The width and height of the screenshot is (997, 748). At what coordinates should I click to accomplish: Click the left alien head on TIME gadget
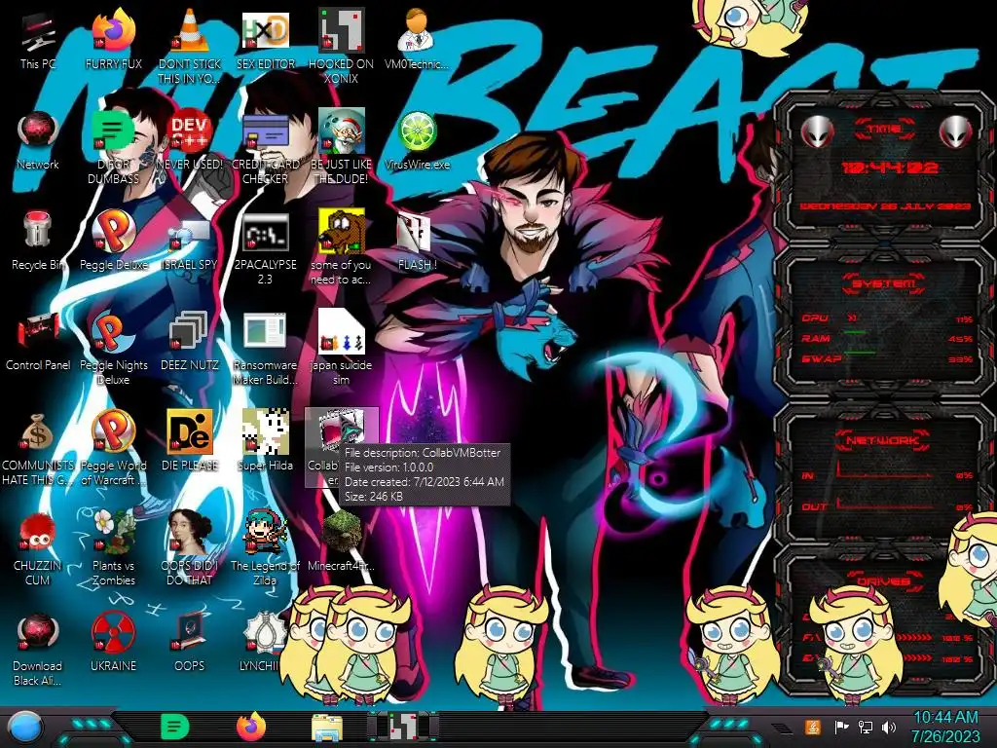pyautogui.click(x=817, y=132)
